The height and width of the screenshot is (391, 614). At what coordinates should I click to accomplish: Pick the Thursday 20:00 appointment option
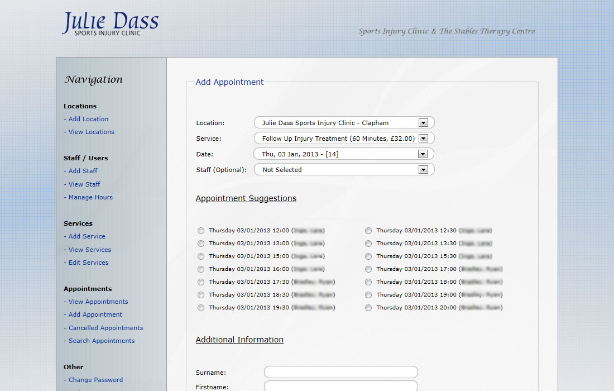[x=368, y=308]
